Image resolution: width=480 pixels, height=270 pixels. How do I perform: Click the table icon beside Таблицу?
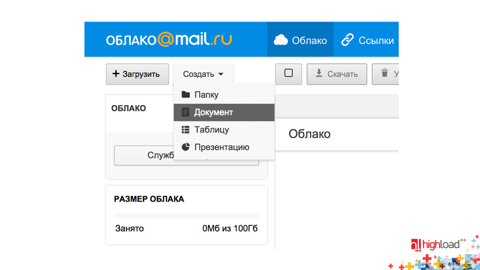[186, 129]
